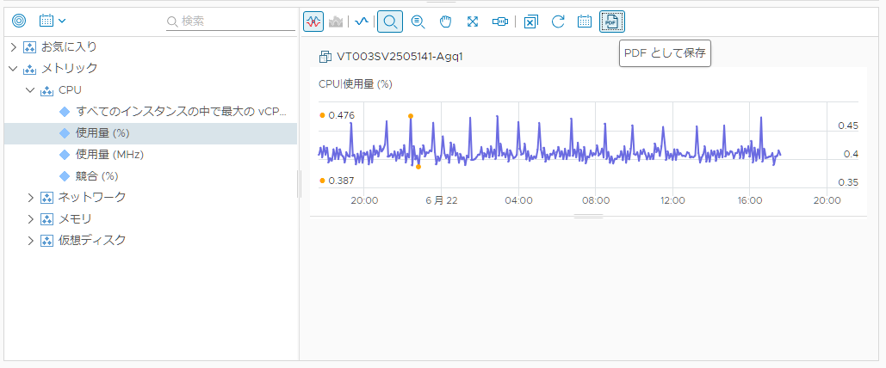Click the save as PDF icon
This screenshot has width=886, height=368.
tap(612, 22)
